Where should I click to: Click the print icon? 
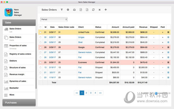point(74,10)
